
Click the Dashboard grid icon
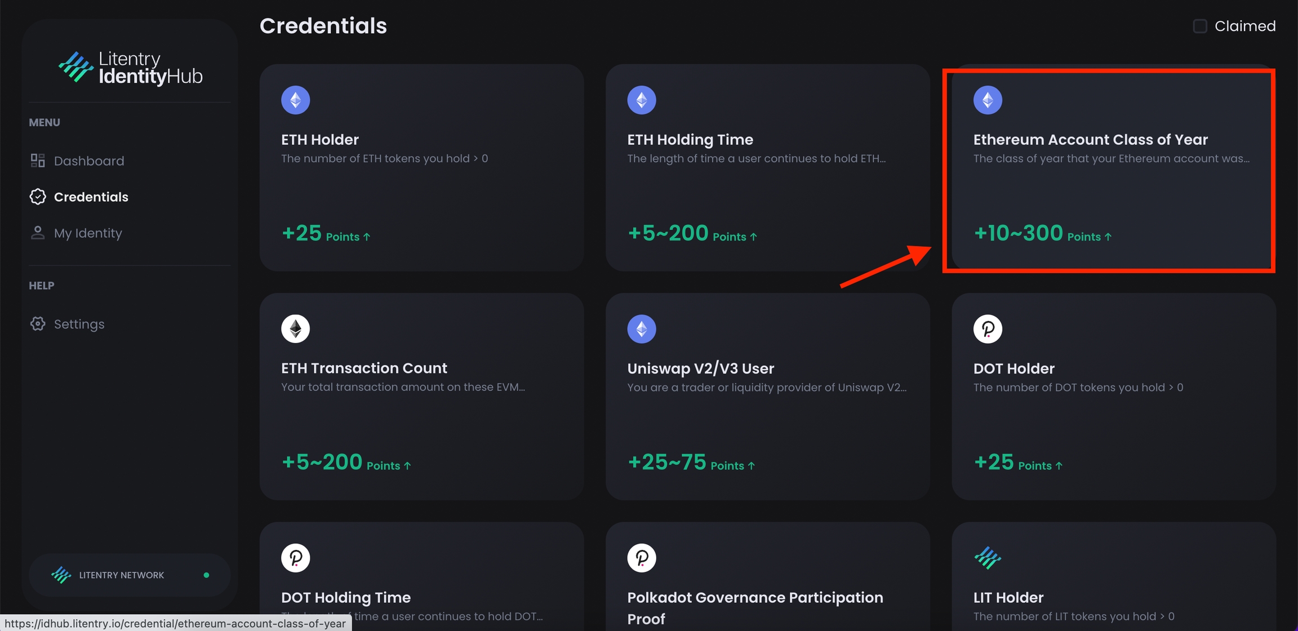pos(38,161)
